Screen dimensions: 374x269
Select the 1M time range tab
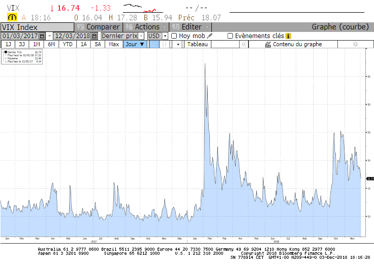click(37, 44)
